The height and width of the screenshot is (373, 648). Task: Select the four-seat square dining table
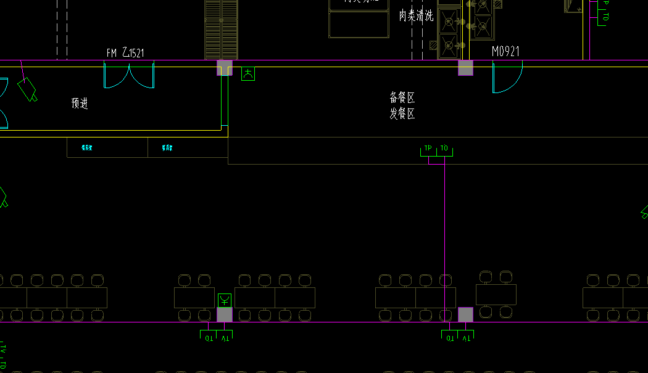point(496,295)
